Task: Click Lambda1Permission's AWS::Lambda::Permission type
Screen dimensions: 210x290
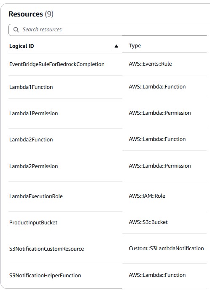Action: tap(160, 113)
